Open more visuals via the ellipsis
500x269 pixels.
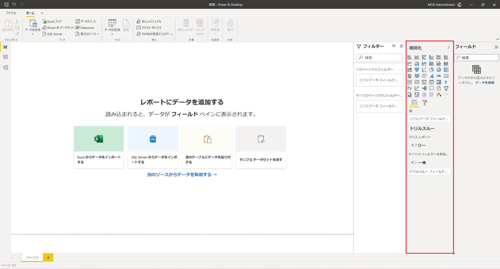(x=446, y=95)
